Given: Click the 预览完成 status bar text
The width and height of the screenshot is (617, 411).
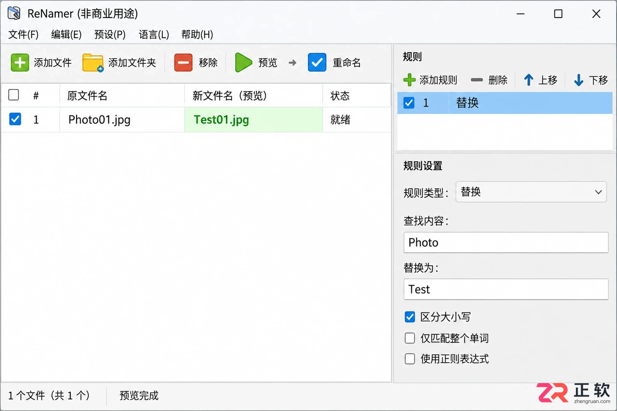Looking at the screenshot, I should pyautogui.click(x=139, y=396).
